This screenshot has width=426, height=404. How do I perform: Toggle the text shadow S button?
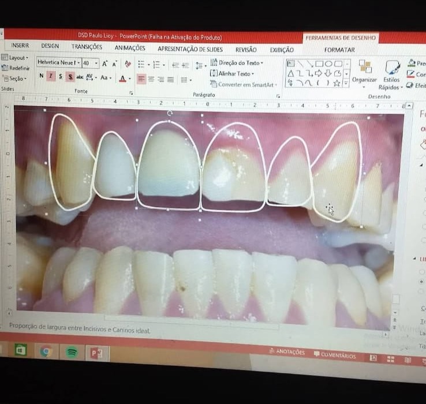[70, 77]
